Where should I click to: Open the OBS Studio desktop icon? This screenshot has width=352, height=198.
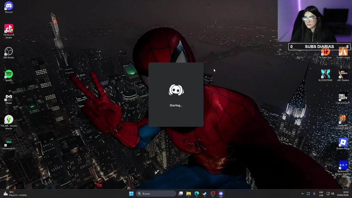[x=9, y=53]
